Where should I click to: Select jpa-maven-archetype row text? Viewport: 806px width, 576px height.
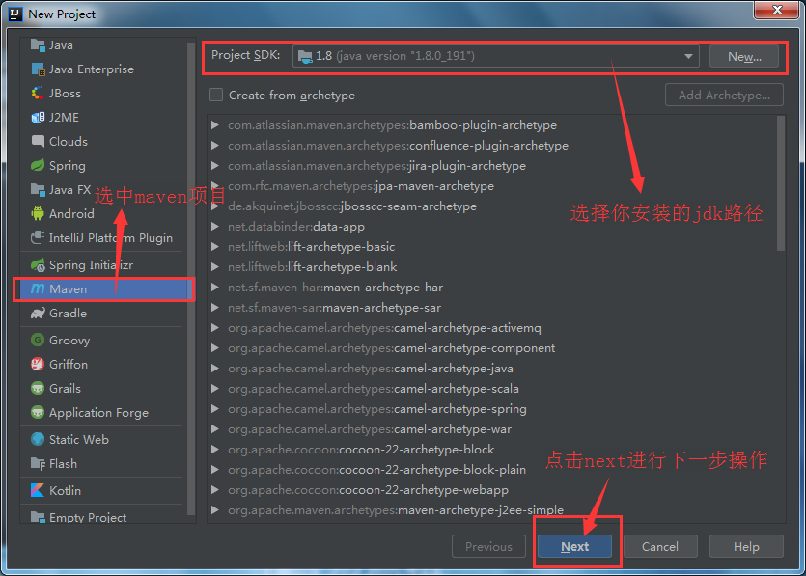click(x=361, y=186)
